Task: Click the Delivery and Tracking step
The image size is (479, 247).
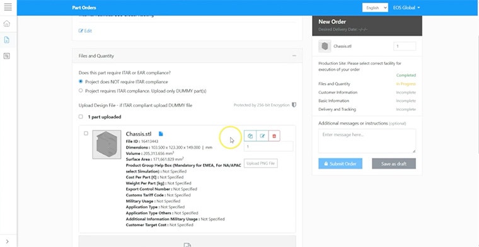Action: click(x=337, y=109)
